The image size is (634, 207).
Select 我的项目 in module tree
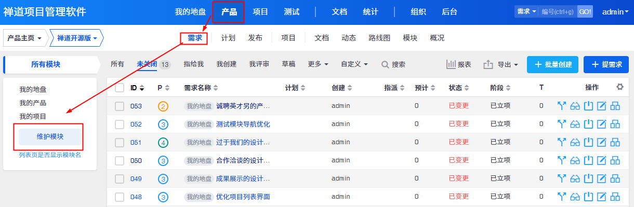(33, 116)
